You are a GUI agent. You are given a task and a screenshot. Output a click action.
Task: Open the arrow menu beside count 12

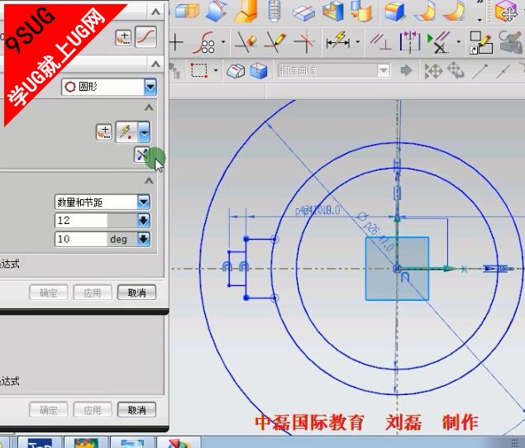[144, 221]
